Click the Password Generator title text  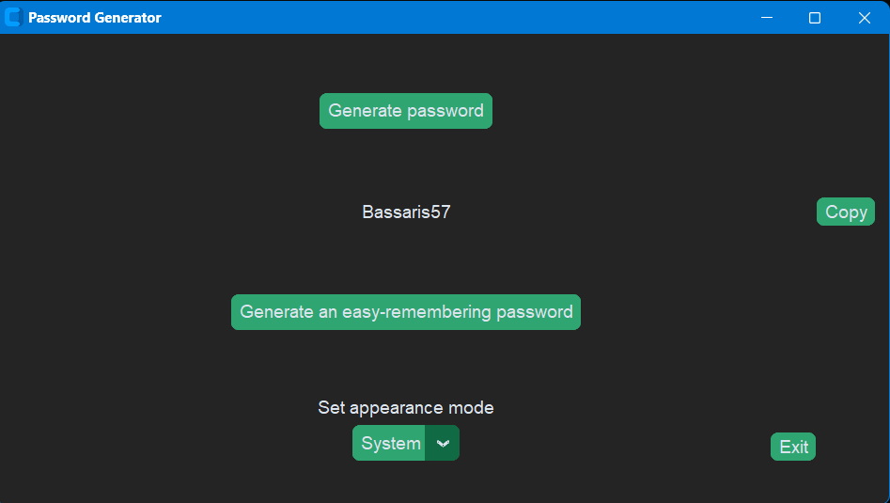[95, 18]
